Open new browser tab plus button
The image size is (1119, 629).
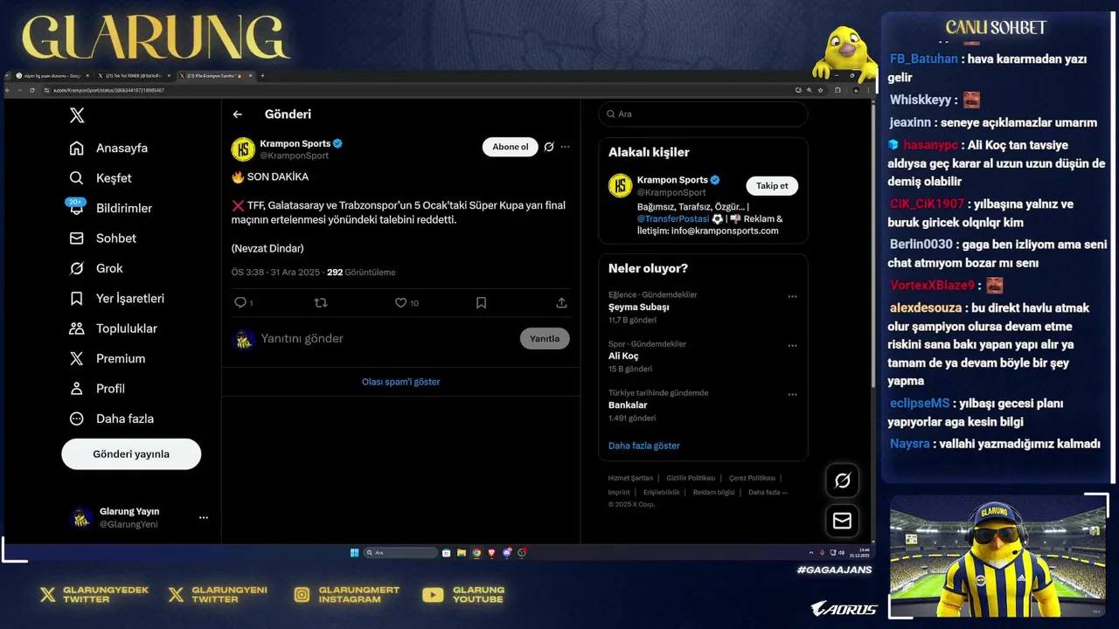click(262, 76)
